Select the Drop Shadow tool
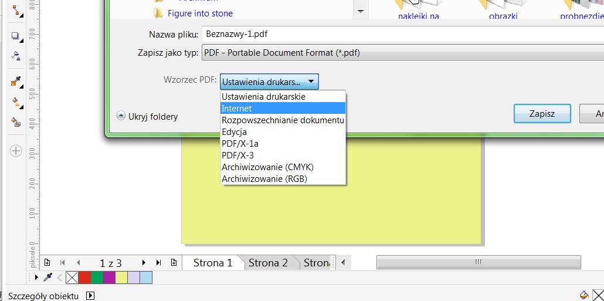 [16, 36]
